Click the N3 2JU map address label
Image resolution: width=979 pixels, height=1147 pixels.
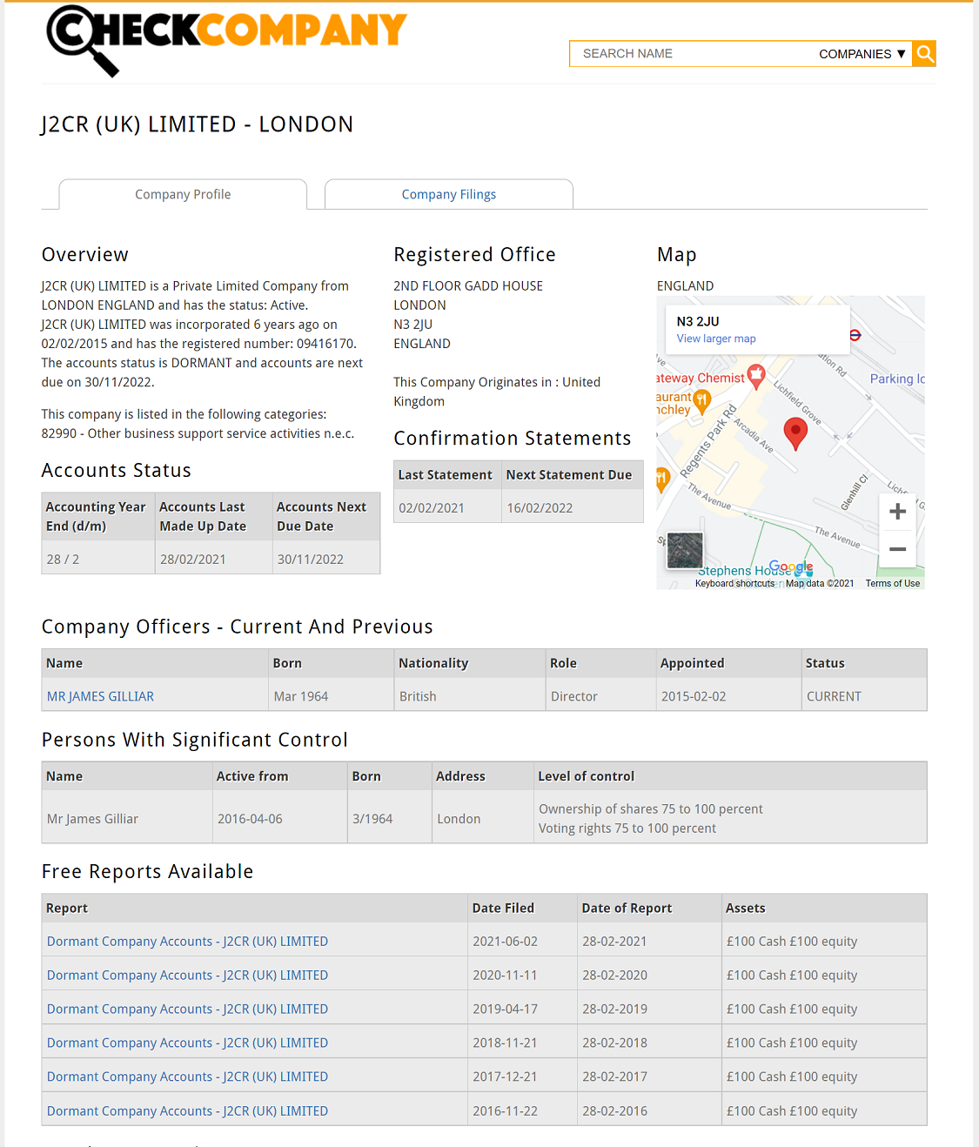(x=698, y=321)
